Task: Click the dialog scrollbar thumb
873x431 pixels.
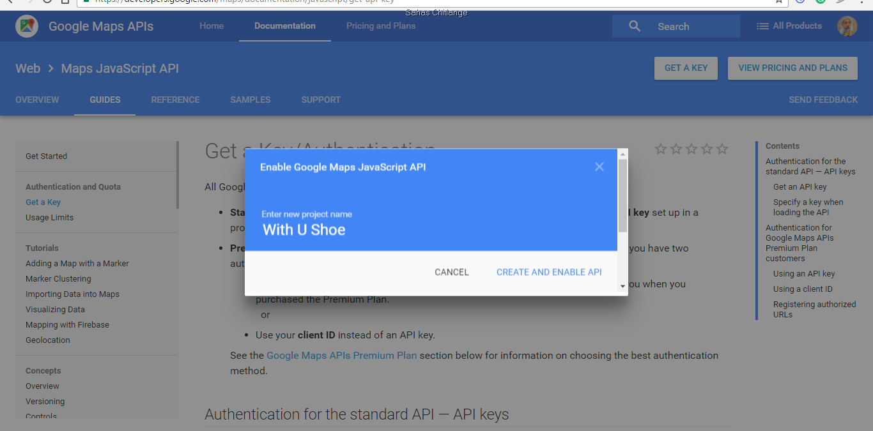Action: click(x=623, y=195)
